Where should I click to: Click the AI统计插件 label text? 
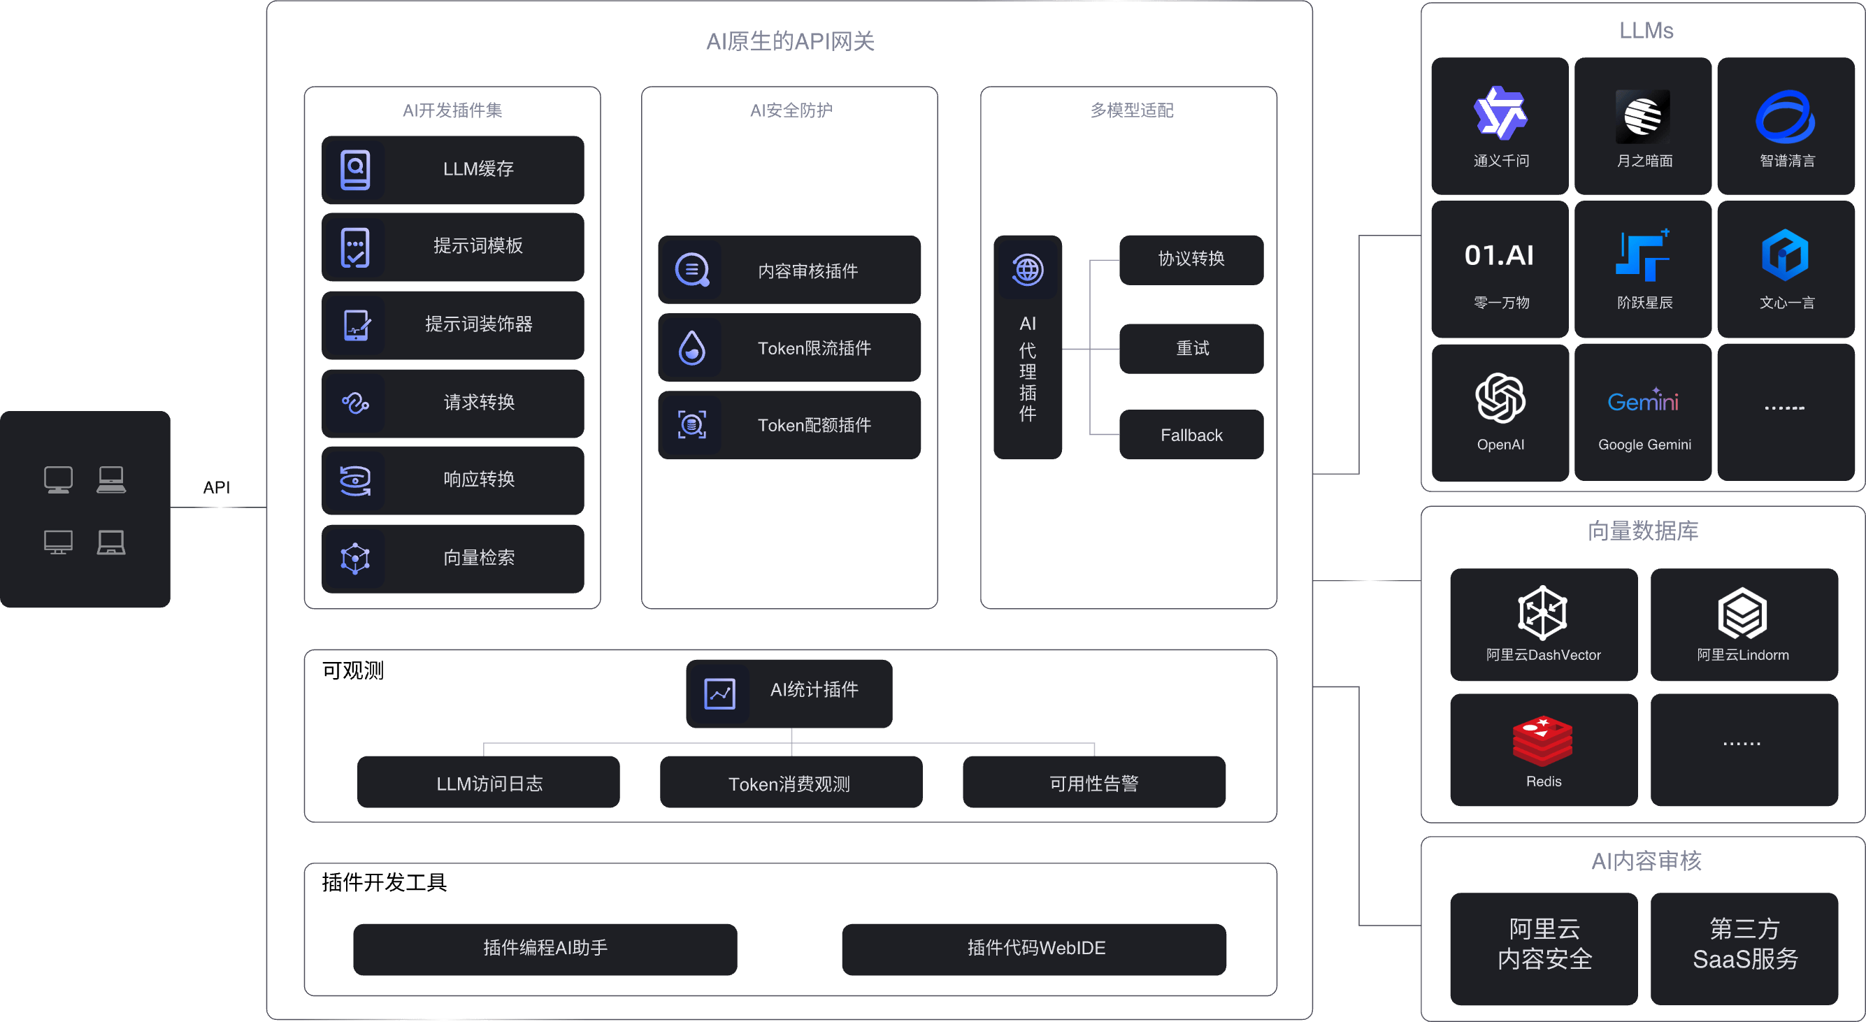814,689
